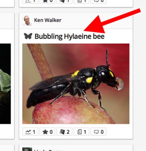Click comment bubble on the top cut-off card

pyautogui.click(x=98, y=2)
